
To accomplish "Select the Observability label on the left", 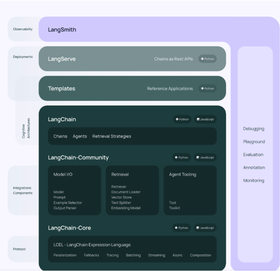I will coord(23,29).
